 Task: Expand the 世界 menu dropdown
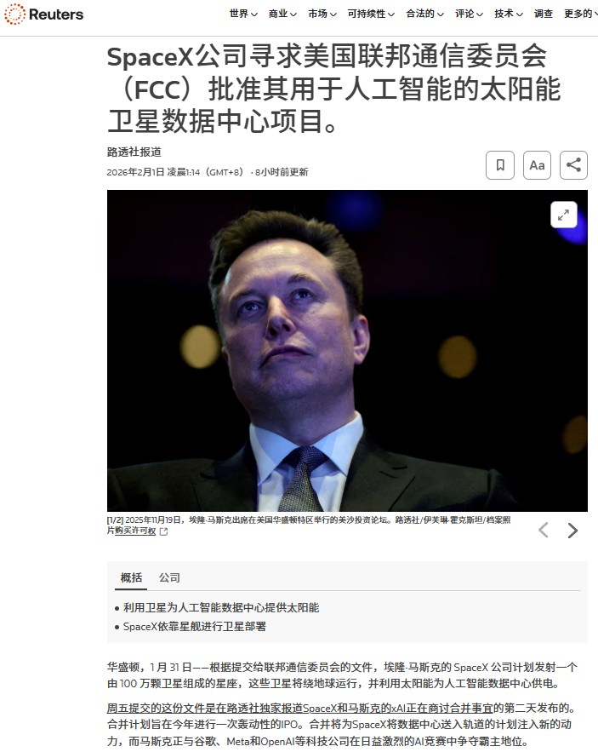click(243, 14)
